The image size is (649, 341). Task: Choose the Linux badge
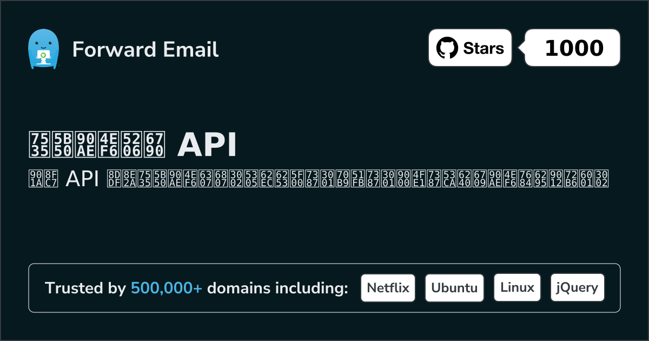point(517,288)
